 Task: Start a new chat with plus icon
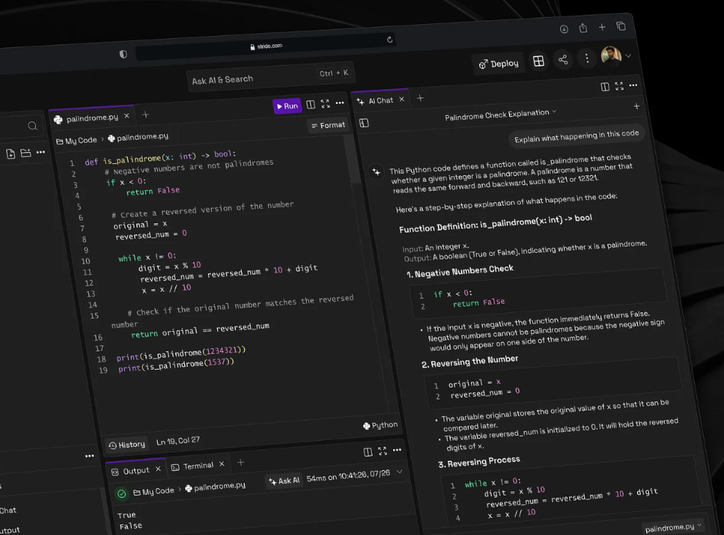point(636,107)
